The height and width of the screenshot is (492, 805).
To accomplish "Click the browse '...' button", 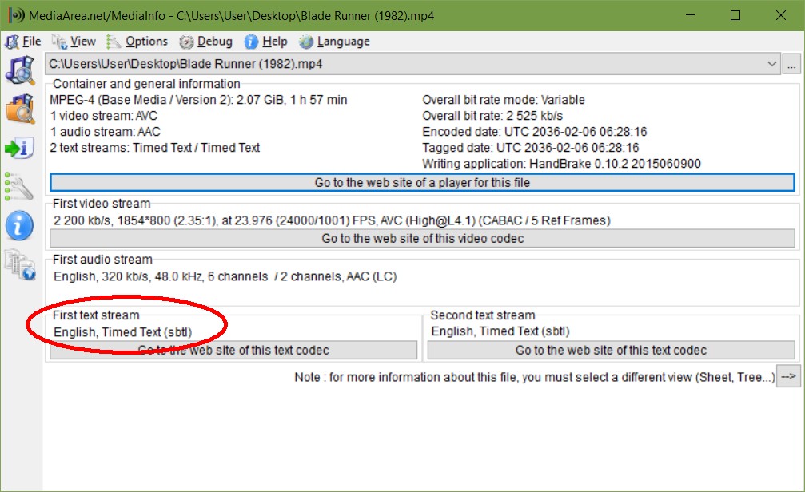I will tap(791, 64).
